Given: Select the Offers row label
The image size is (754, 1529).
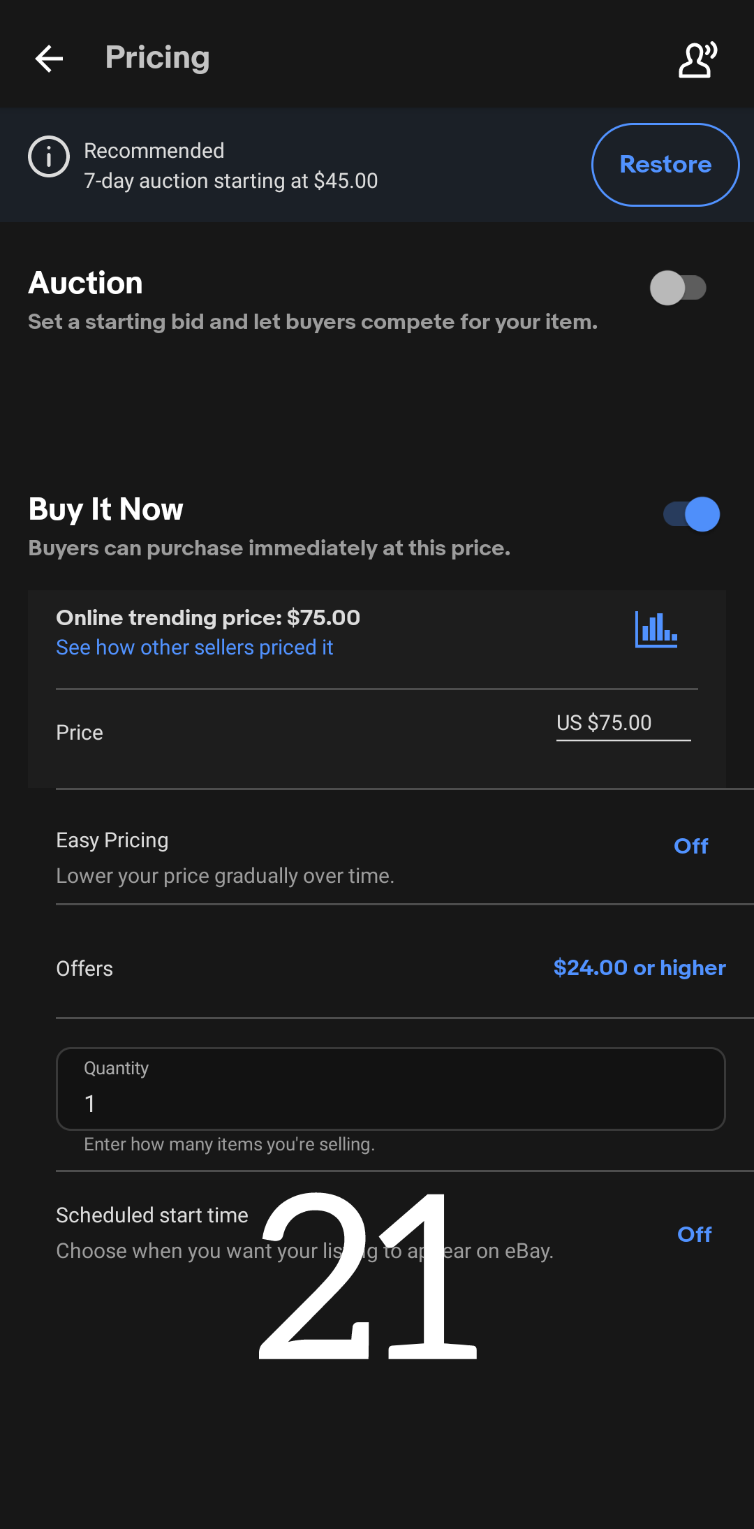Looking at the screenshot, I should point(84,969).
